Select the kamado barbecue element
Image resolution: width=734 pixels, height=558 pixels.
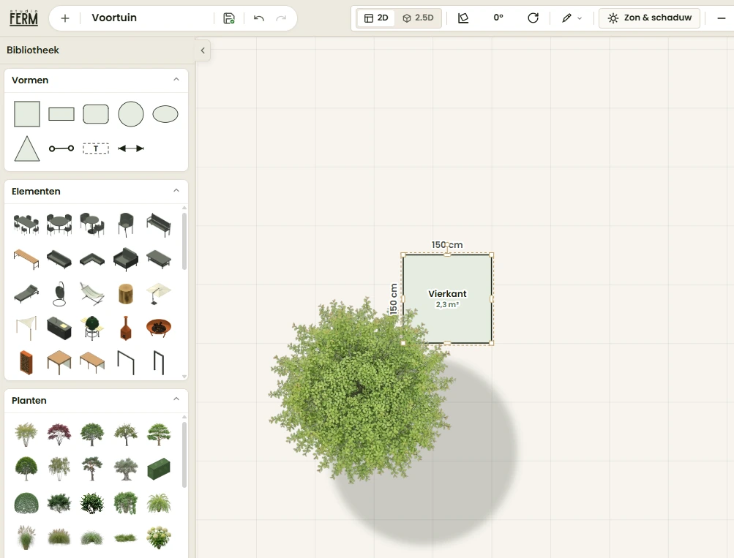(x=92, y=327)
